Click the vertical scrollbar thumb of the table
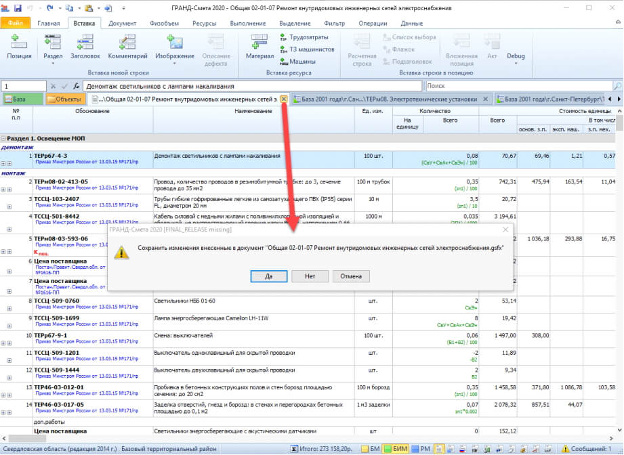This screenshot has width=624, height=455. (619, 123)
